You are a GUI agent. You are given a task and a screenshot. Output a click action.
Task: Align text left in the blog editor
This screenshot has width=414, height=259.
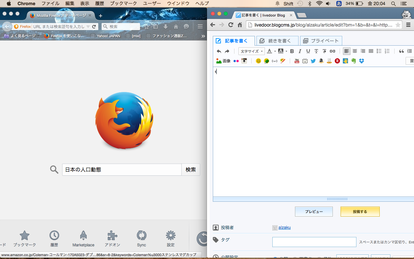click(347, 51)
